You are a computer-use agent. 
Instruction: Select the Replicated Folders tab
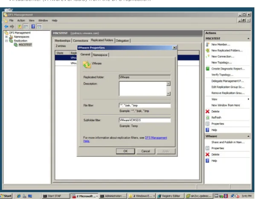click(x=102, y=40)
